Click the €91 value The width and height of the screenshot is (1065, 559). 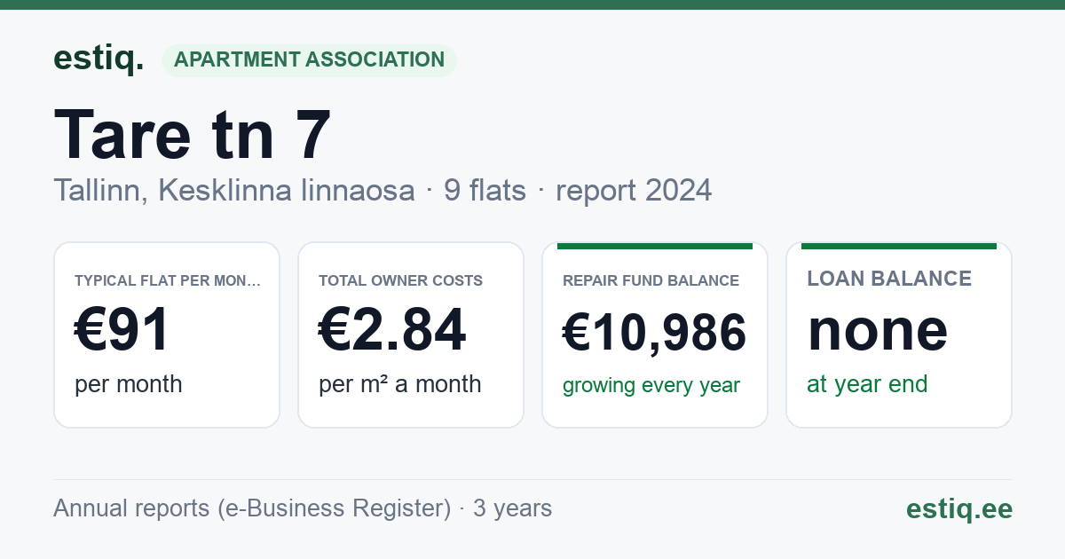click(x=122, y=330)
